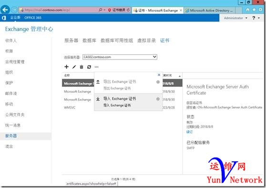Click the 续订 renew link
Image resolution: width=266 pixels, height=188 pixels.
click(x=189, y=132)
